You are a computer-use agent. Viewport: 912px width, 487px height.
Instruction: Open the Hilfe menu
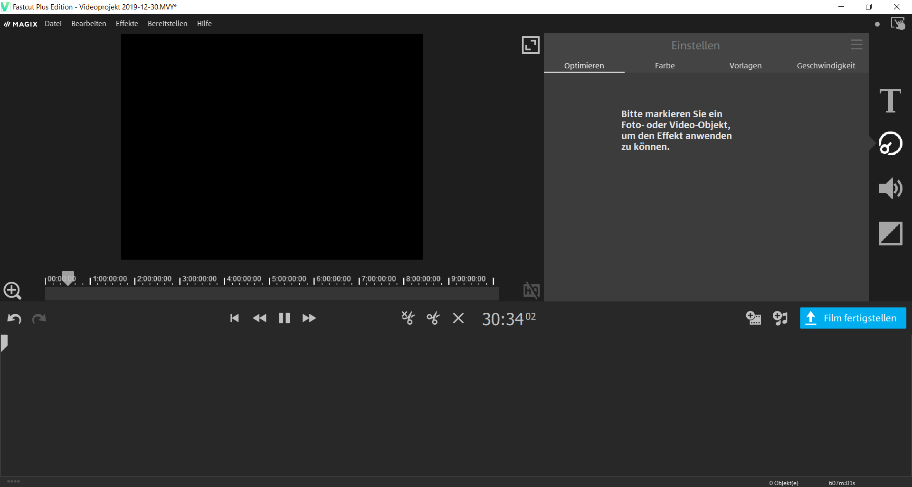click(x=204, y=24)
